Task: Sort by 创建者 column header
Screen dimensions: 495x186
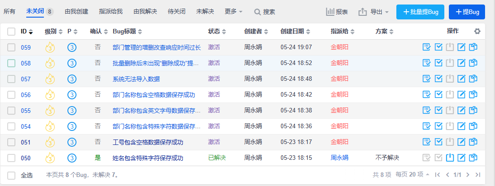Action: coord(256,32)
